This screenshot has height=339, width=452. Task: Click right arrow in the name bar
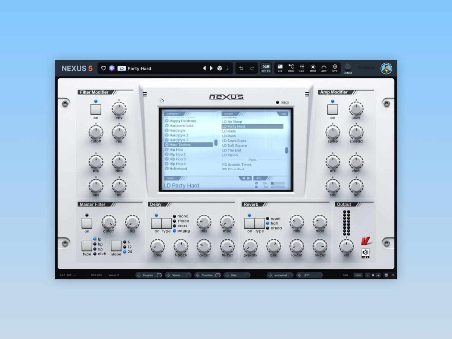(x=249, y=178)
